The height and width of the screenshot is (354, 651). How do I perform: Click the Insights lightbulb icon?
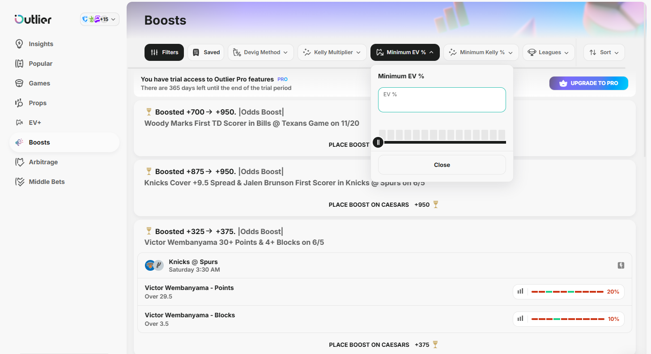pos(19,44)
